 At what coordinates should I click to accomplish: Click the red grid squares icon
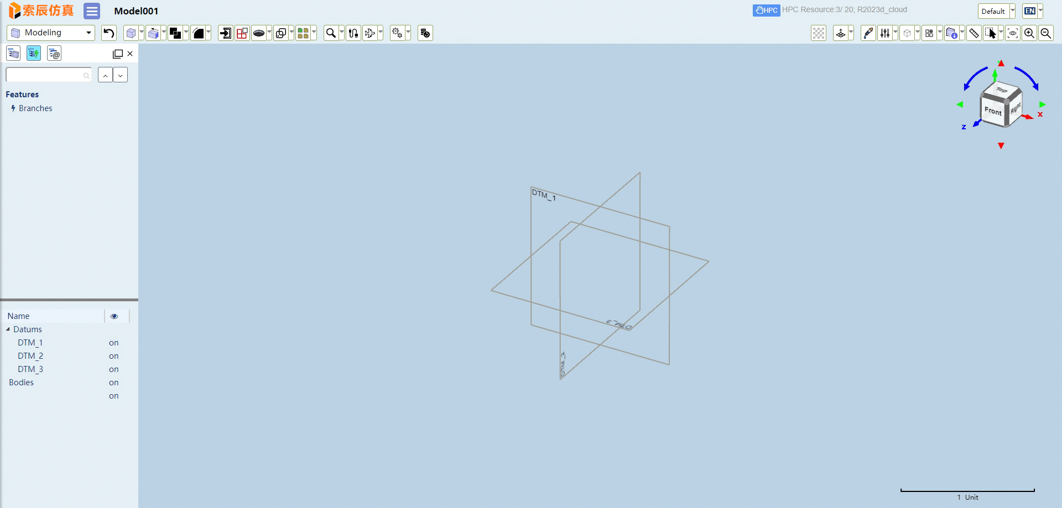pyautogui.click(x=242, y=33)
